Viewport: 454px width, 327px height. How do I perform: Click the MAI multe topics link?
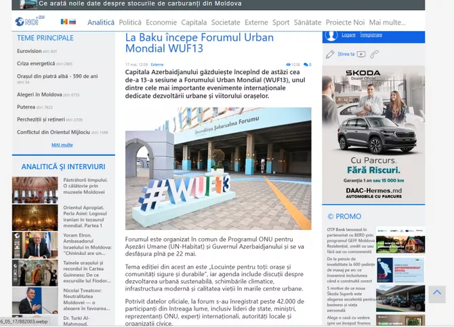(x=62, y=145)
